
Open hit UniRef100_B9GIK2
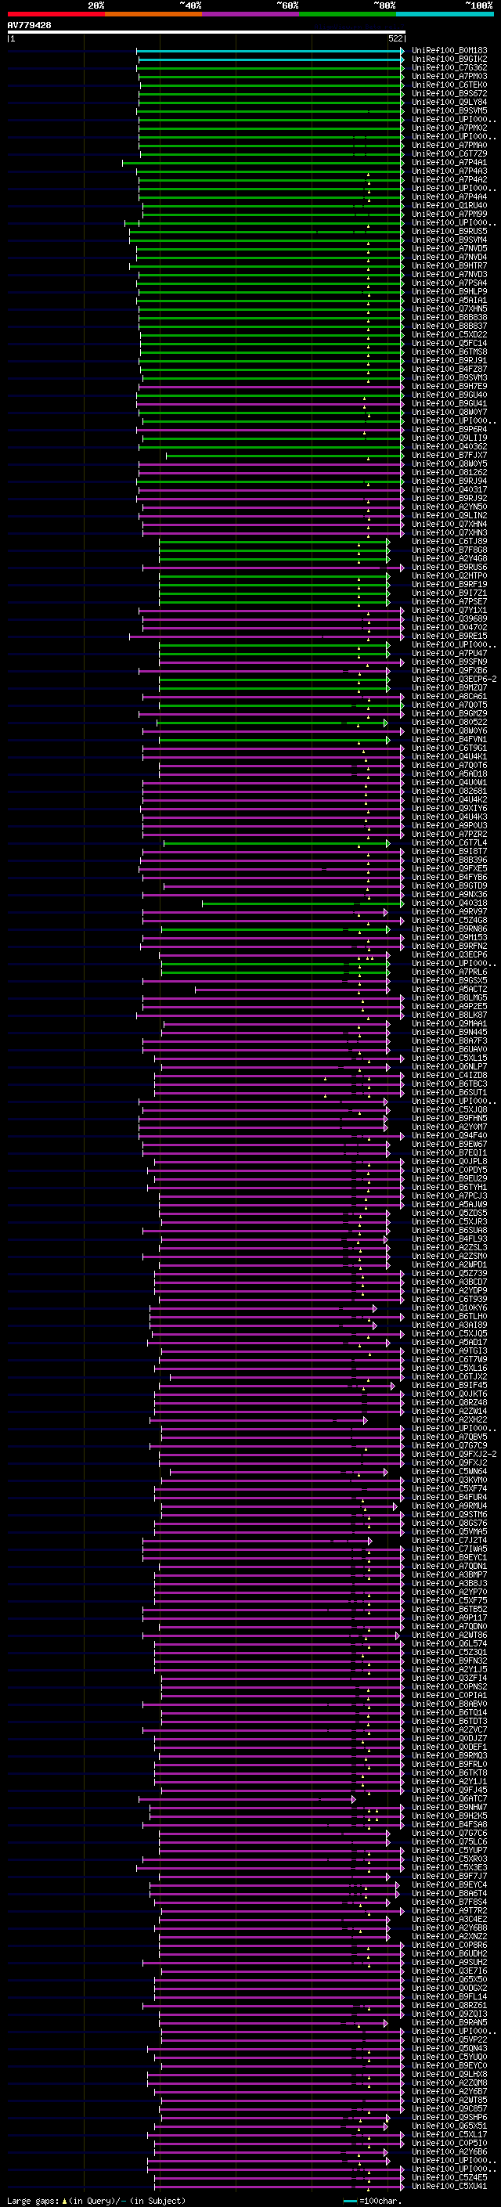(x=449, y=60)
